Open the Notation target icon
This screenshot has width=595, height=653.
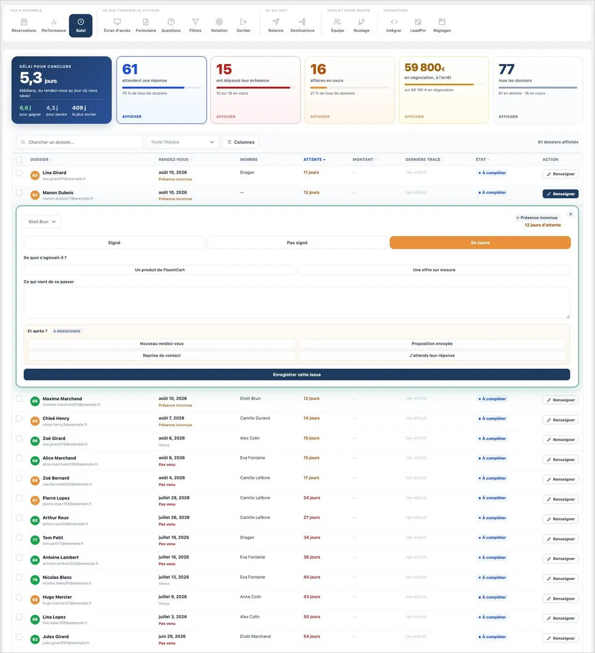[x=219, y=22]
